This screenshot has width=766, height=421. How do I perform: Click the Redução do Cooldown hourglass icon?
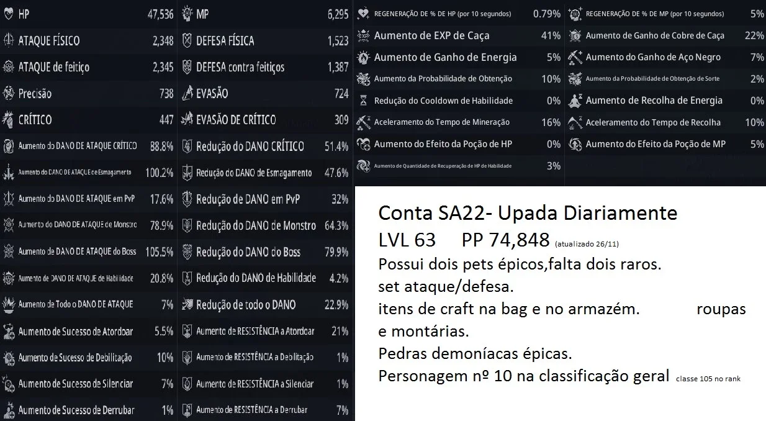364,101
